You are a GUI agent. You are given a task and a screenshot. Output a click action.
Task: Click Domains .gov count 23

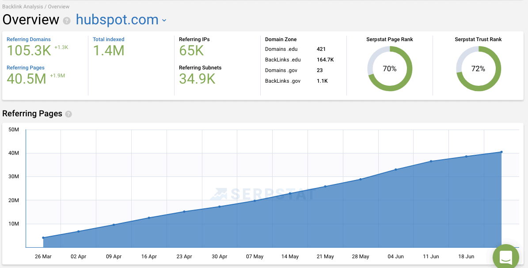(319, 70)
